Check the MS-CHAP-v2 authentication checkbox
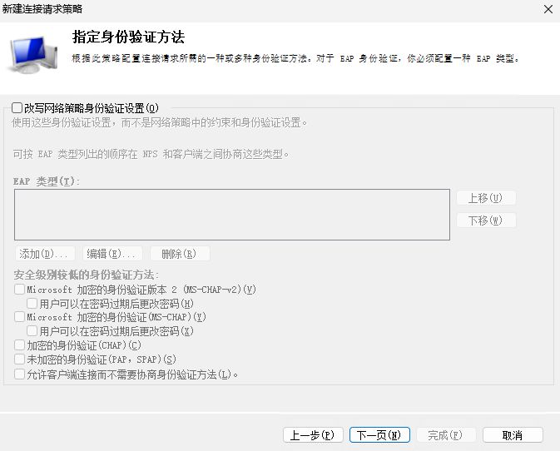The height and width of the screenshot is (451, 560). pyautogui.click(x=20, y=290)
